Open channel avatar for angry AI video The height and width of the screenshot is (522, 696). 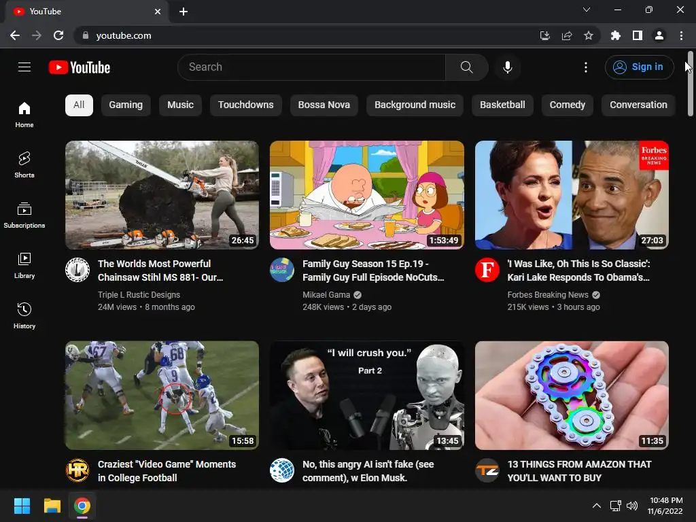(x=282, y=470)
